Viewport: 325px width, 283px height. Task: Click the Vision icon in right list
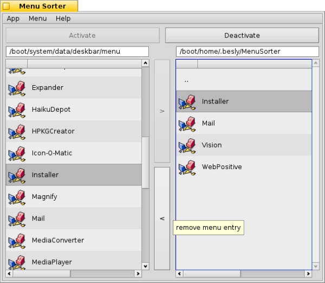(x=187, y=145)
